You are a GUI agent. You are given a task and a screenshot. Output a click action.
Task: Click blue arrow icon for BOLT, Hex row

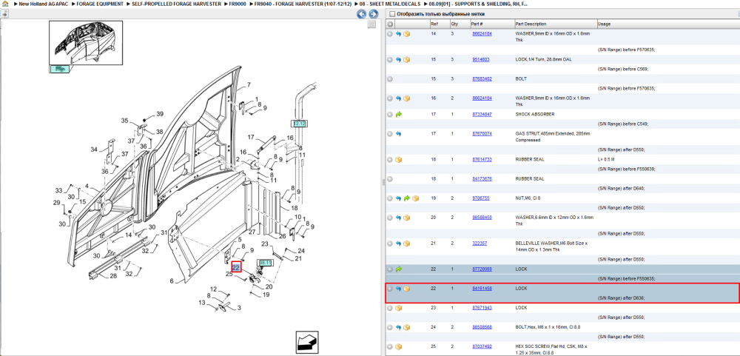tap(398, 327)
